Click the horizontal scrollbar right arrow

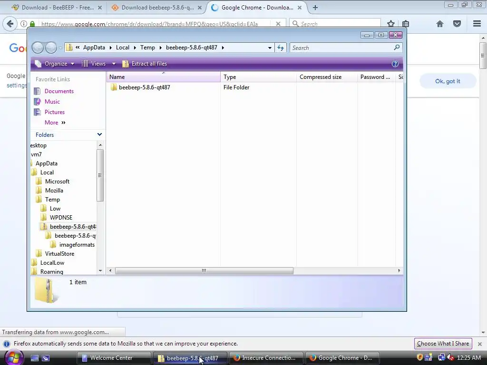point(399,270)
